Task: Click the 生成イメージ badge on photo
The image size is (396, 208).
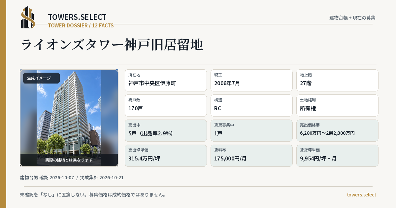Action: click(x=41, y=78)
